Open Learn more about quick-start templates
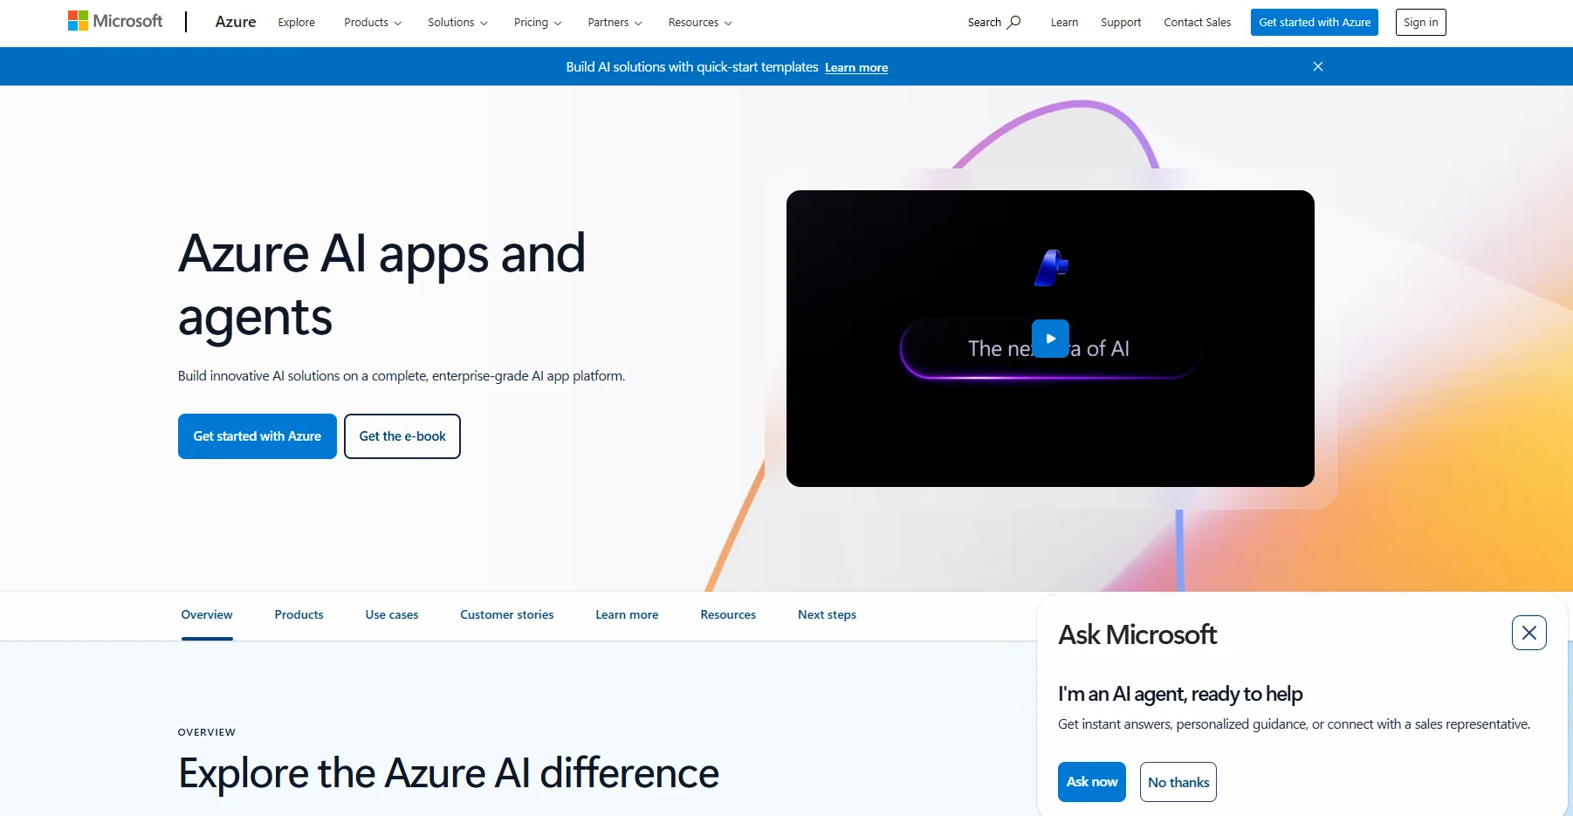 [855, 66]
